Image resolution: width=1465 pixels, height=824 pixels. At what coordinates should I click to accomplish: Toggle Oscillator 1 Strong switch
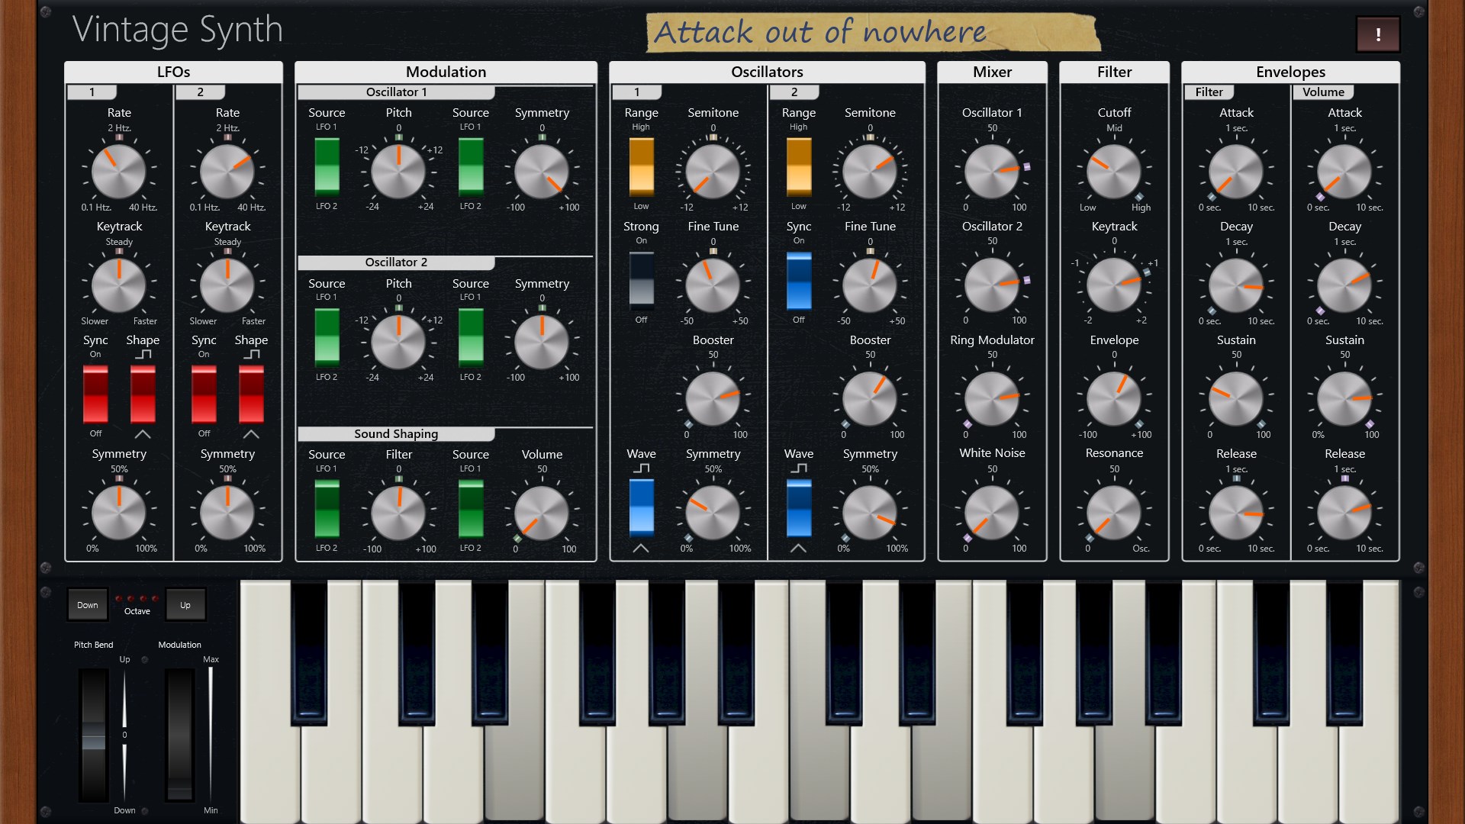641,280
